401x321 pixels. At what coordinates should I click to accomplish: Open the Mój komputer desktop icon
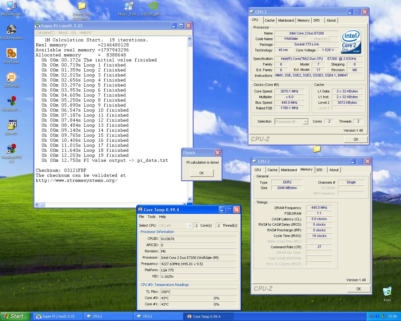pyautogui.click(x=11, y=8)
